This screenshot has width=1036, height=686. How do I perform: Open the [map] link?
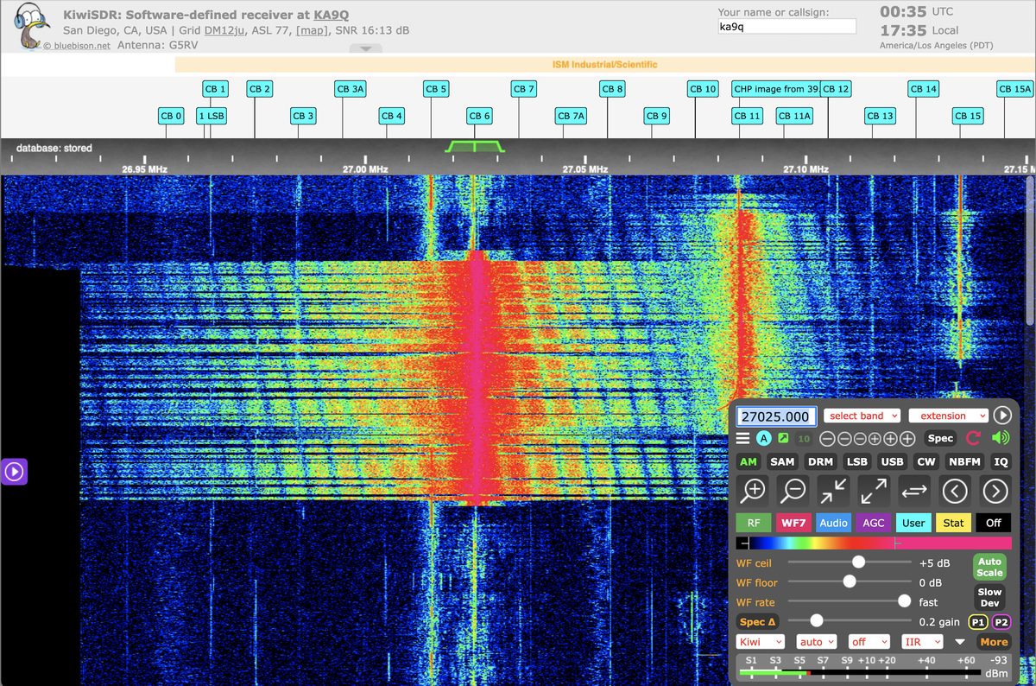pos(311,31)
